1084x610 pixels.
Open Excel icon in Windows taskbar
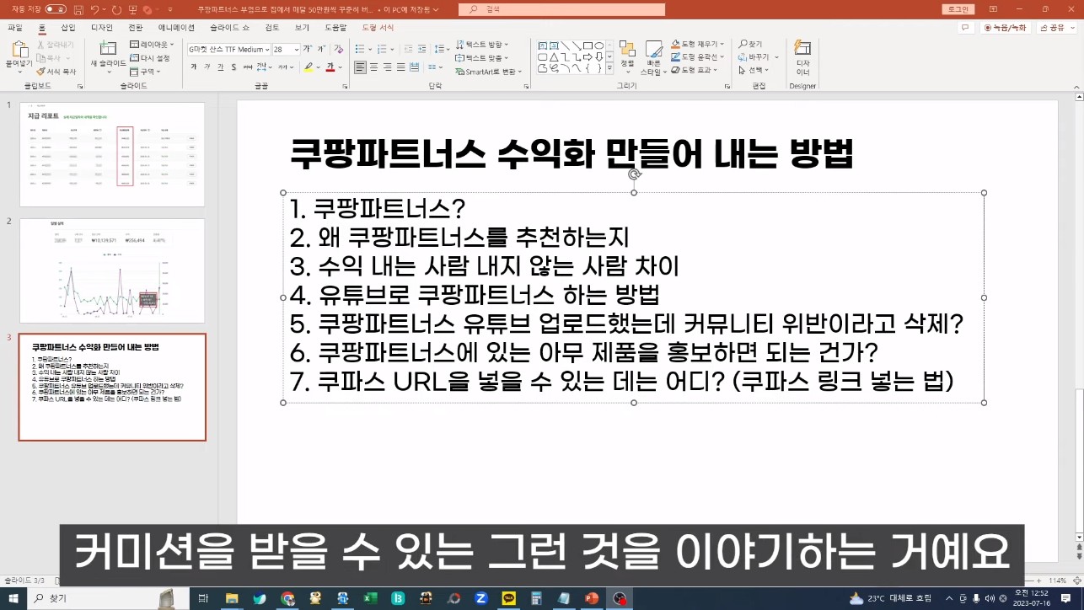pyautogui.click(x=369, y=598)
